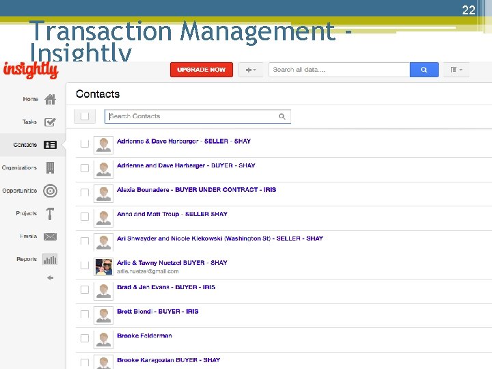Screen dimensions: 492x369
Task: Open contact Brad & Jen Evans - BUYER - IRIS
Action: click(x=166, y=287)
